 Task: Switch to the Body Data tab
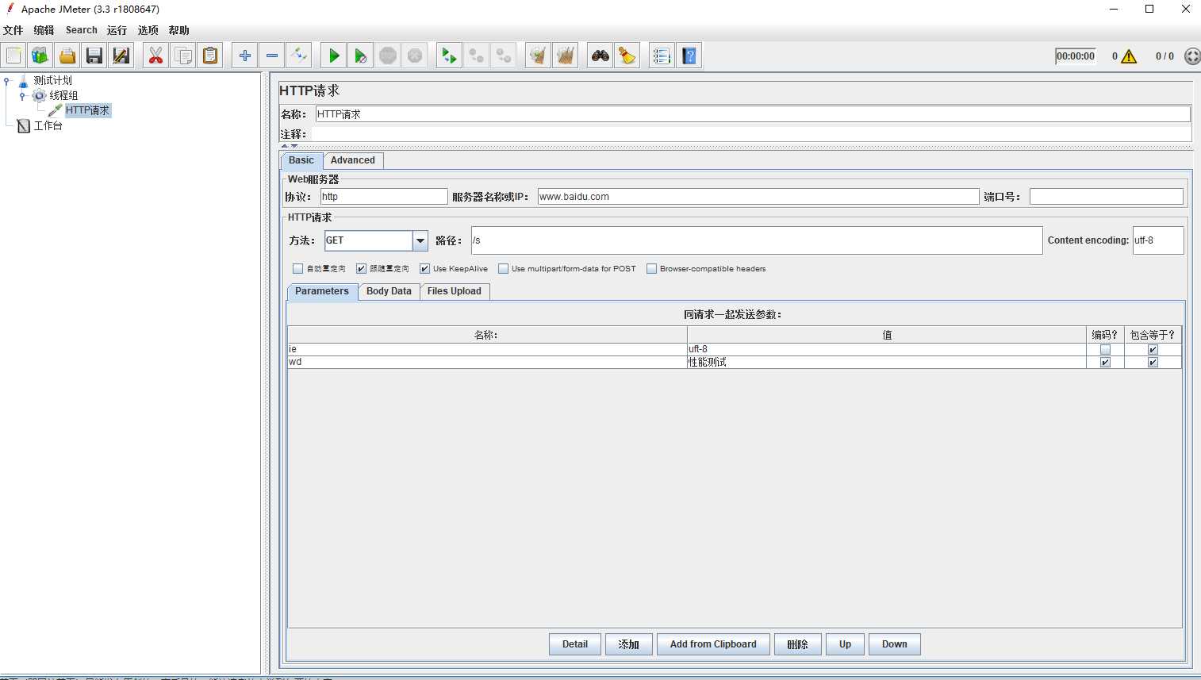coord(389,291)
